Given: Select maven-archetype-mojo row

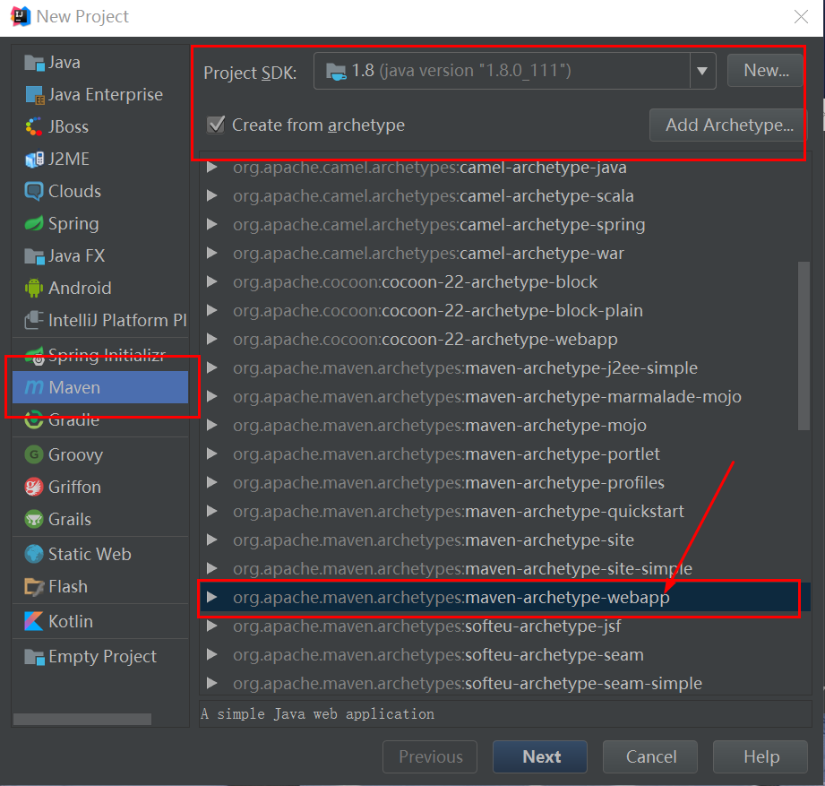Looking at the screenshot, I should pos(504,426).
